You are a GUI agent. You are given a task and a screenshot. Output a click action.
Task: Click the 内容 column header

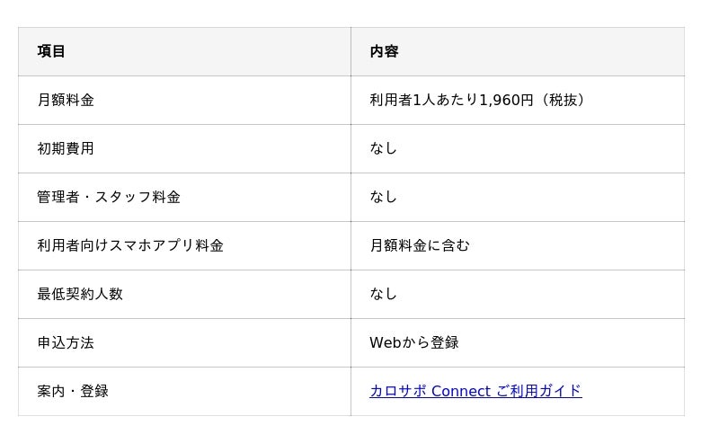pyautogui.click(x=384, y=51)
